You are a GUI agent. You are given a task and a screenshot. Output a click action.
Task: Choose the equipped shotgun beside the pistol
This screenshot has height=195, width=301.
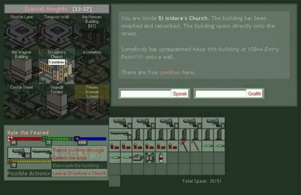click(x=41, y=153)
